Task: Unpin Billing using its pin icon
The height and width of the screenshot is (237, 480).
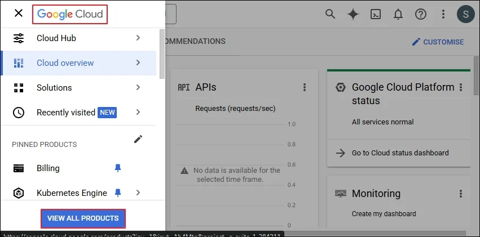Action: click(117, 168)
